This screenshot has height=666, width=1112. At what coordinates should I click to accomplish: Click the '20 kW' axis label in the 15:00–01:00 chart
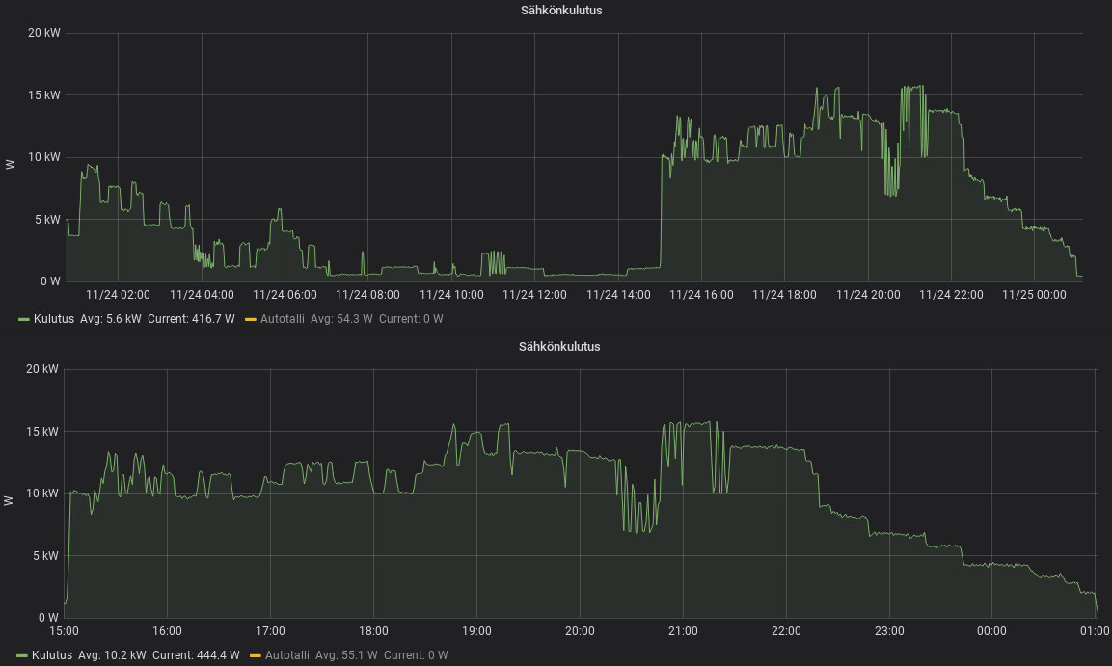point(41,369)
